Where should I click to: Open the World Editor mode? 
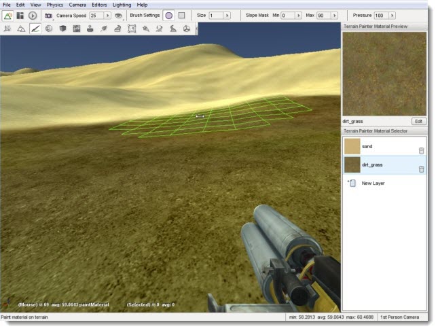(7, 16)
